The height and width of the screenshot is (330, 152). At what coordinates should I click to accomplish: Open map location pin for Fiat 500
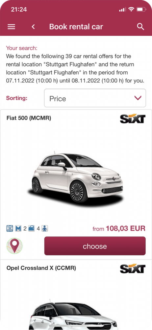point(14,246)
